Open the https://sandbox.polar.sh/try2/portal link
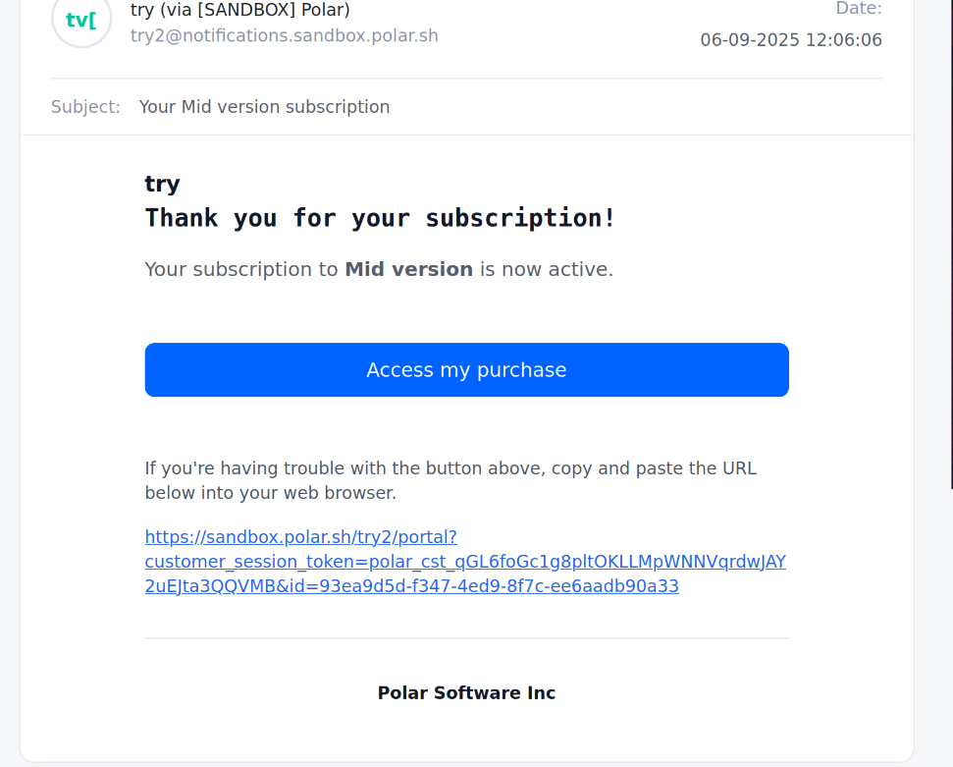Screen dimensions: 953x767 (300, 537)
